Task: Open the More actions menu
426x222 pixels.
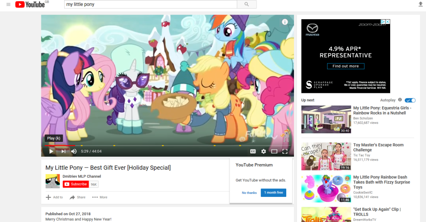Action: [x=100, y=197]
